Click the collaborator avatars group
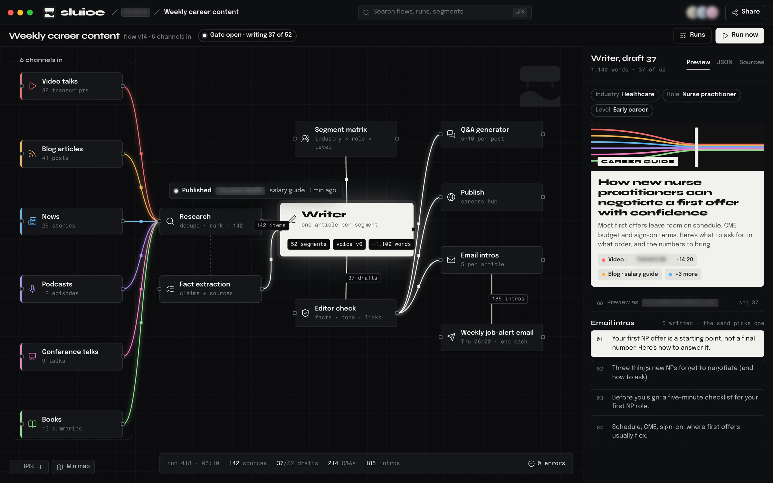This screenshot has height=483, width=773. pyautogui.click(x=702, y=12)
